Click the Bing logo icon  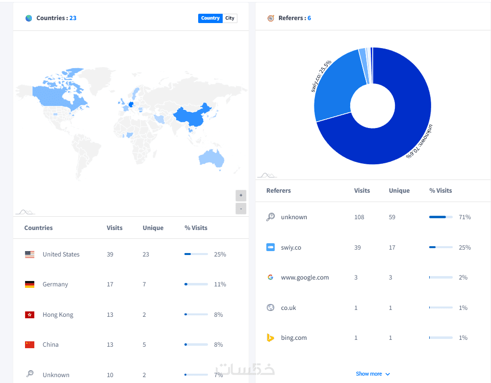point(270,337)
